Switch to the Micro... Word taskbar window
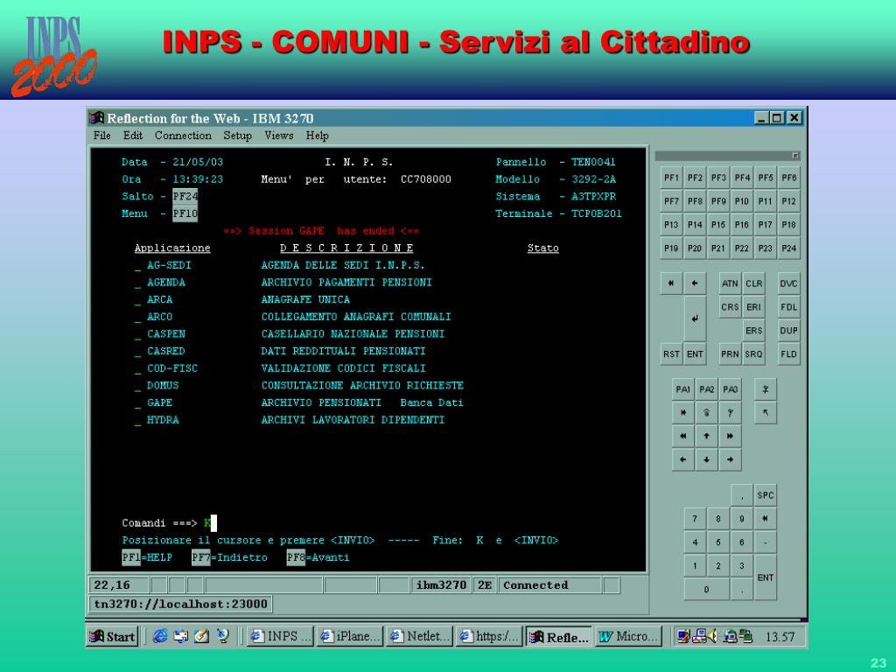The image size is (896, 672). 628,636
